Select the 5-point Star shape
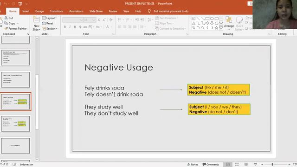This screenshot has width=297, height=167. pyautogui.click(x=217, y=28)
